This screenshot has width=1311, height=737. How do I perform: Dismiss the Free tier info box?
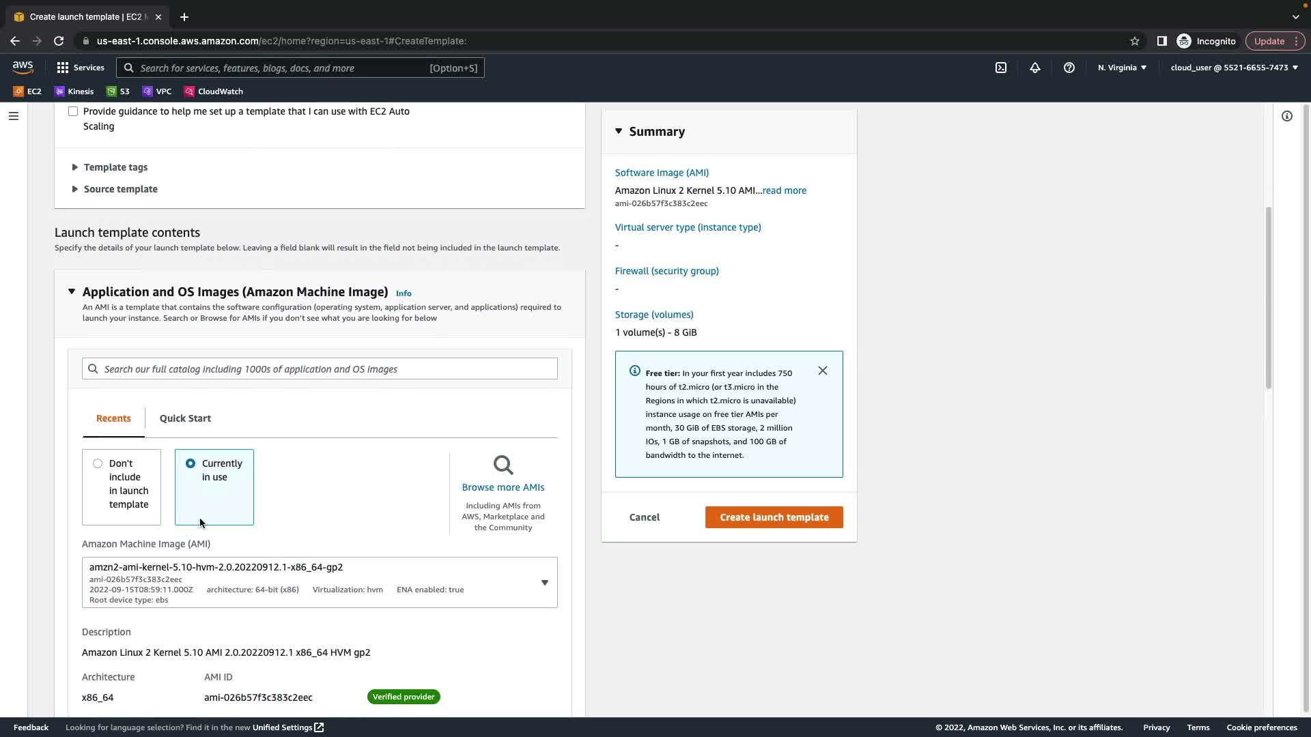822,371
